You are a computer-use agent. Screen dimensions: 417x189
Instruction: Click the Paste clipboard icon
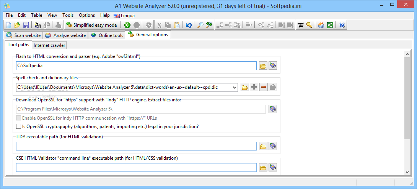click(x=177, y=25)
